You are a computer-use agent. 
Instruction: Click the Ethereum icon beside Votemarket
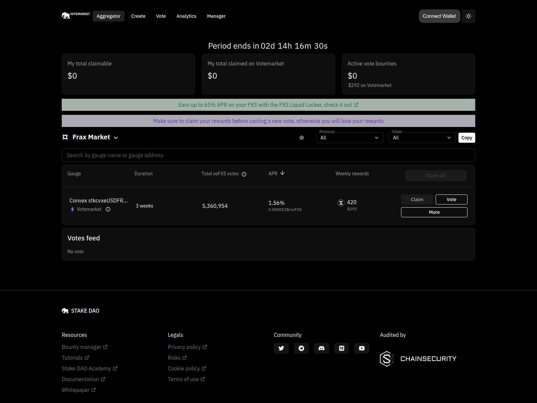point(72,209)
